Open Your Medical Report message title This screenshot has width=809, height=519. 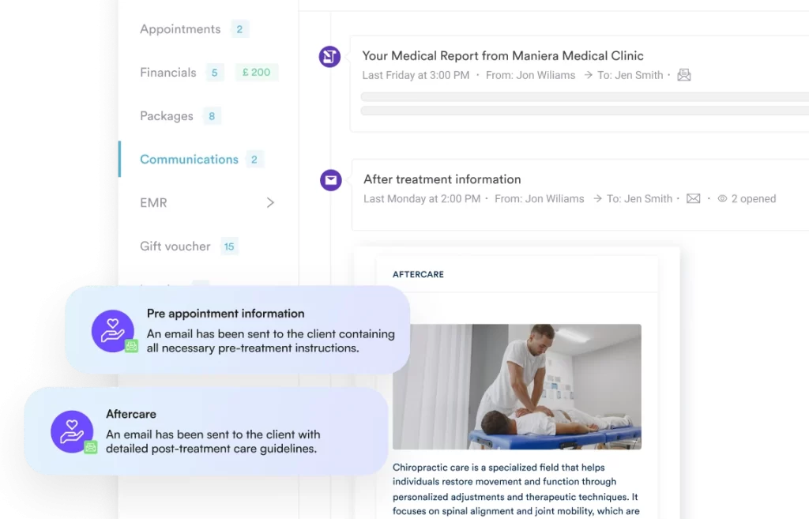click(x=503, y=56)
